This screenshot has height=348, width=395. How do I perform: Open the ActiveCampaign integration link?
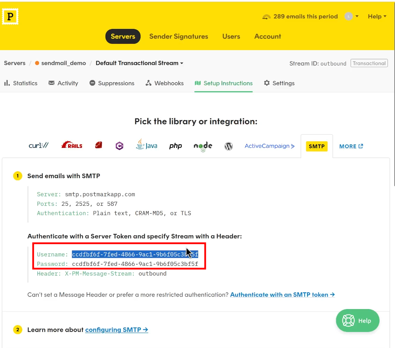point(269,146)
